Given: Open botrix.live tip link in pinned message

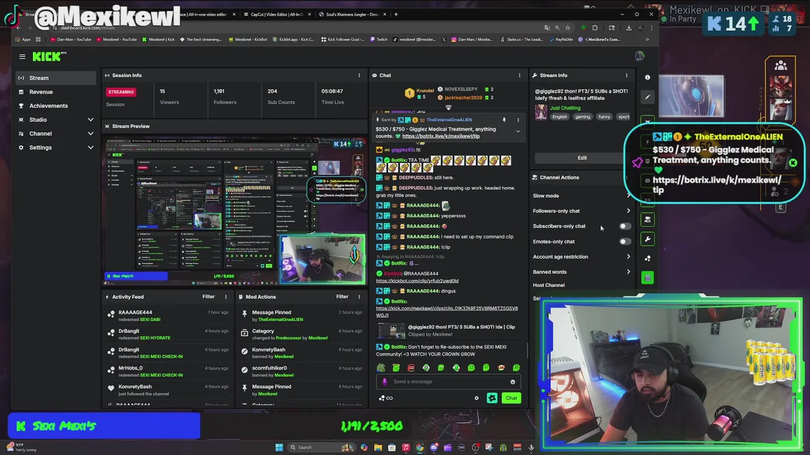Looking at the screenshot, I should (x=441, y=136).
